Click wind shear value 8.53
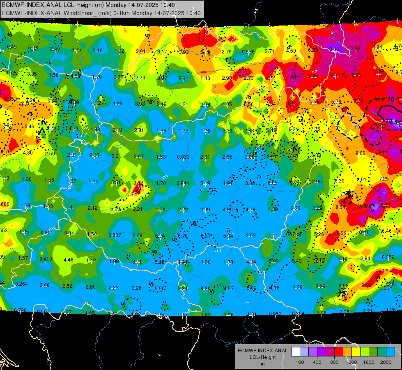Image resolution: width=402 pixels, height=370 pixels. point(342,234)
